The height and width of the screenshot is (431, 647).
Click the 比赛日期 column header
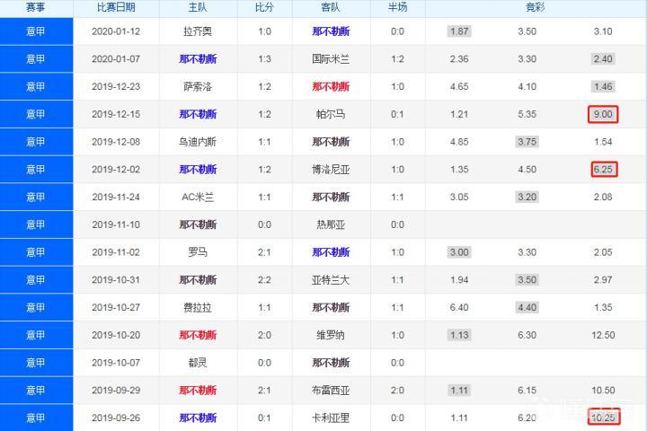click(x=116, y=8)
